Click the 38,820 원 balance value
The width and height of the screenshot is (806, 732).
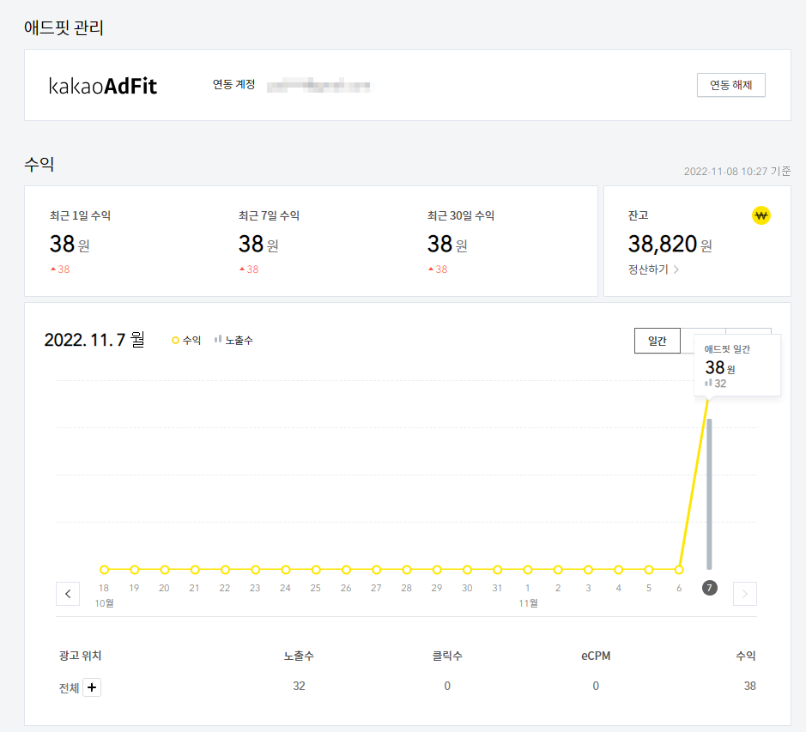[x=670, y=244]
